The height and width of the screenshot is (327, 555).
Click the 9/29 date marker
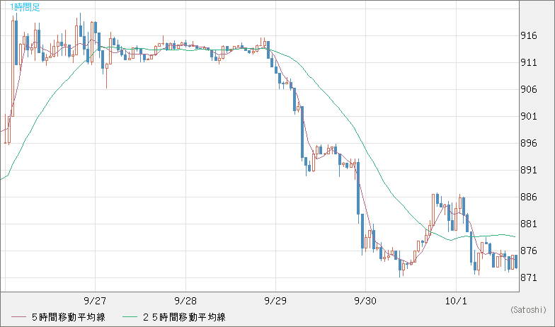pyautogui.click(x=275, y=300)
